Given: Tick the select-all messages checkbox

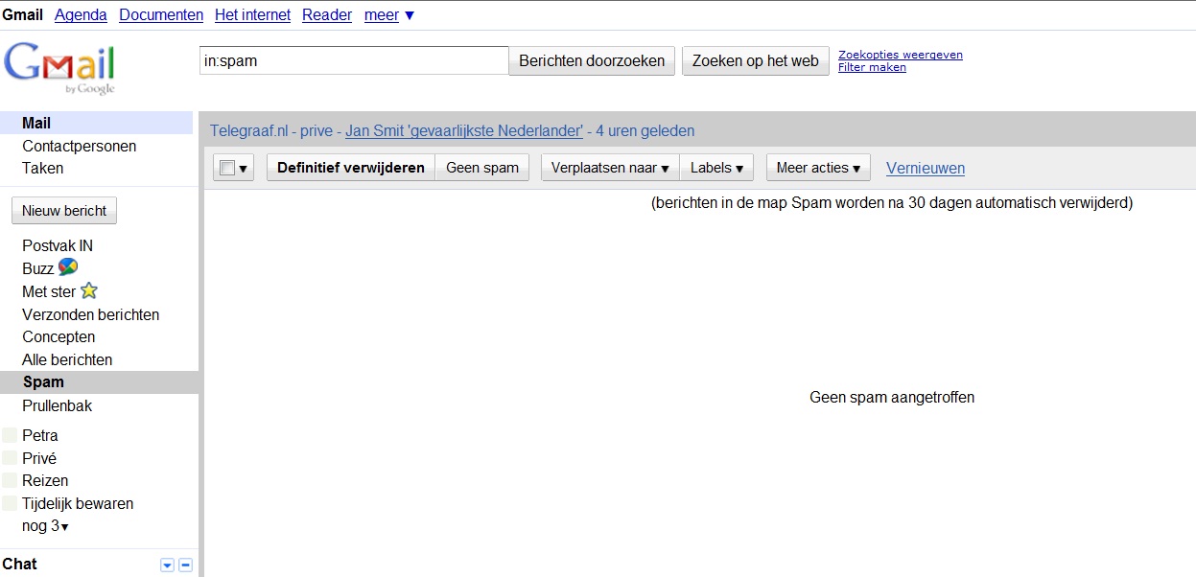Looking at the screenshot, I should point(226,168).
